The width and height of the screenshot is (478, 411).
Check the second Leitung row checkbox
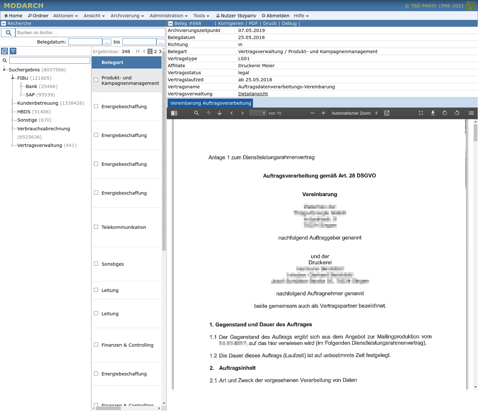96,313
